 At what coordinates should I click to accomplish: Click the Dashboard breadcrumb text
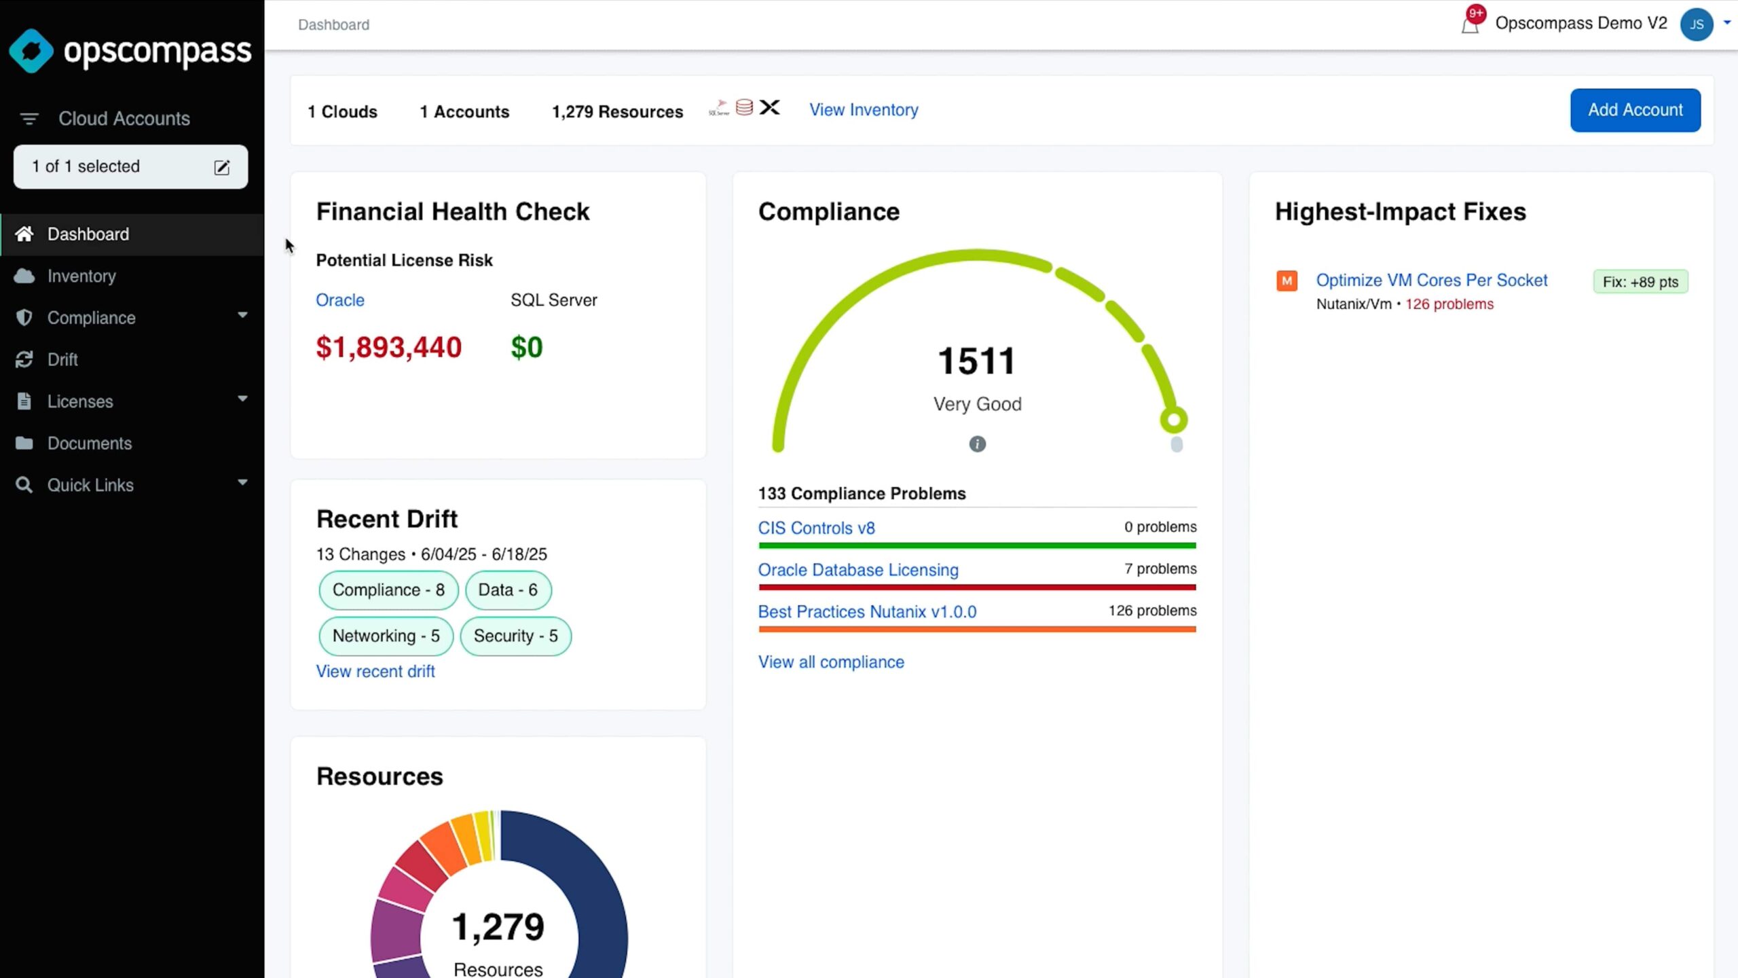[333, 24]
